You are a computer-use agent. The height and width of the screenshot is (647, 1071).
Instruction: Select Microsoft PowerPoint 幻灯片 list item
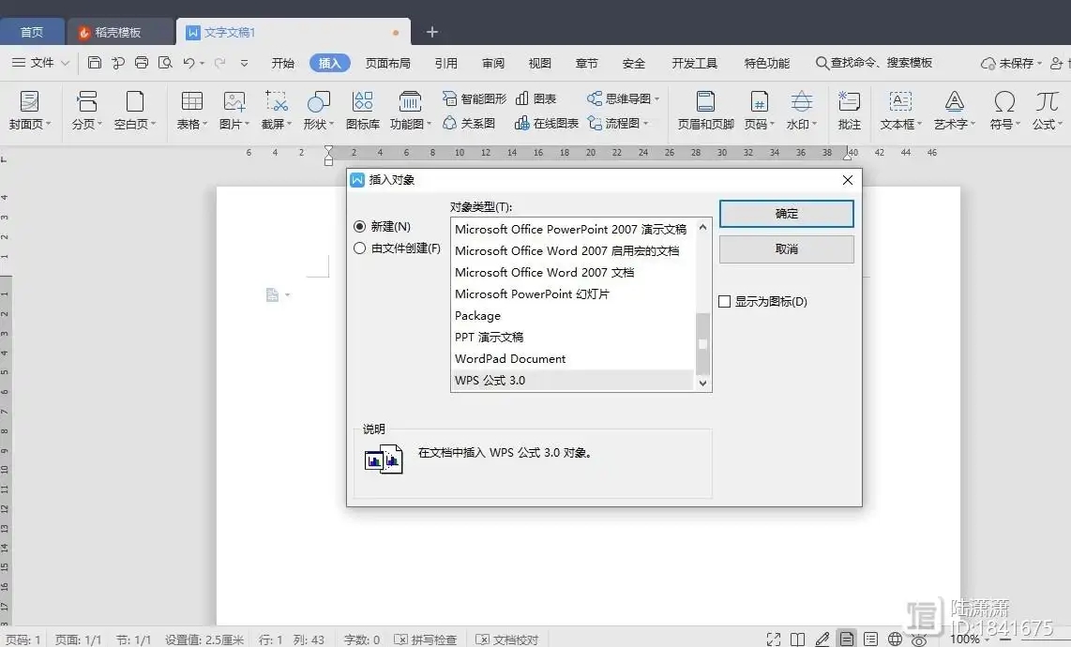click(572, 293)
